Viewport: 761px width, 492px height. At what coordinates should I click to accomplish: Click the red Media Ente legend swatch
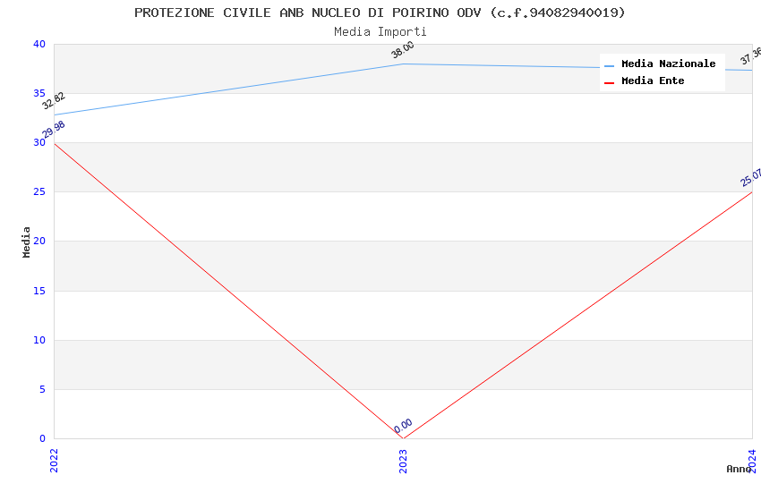(x=609, y=82)
